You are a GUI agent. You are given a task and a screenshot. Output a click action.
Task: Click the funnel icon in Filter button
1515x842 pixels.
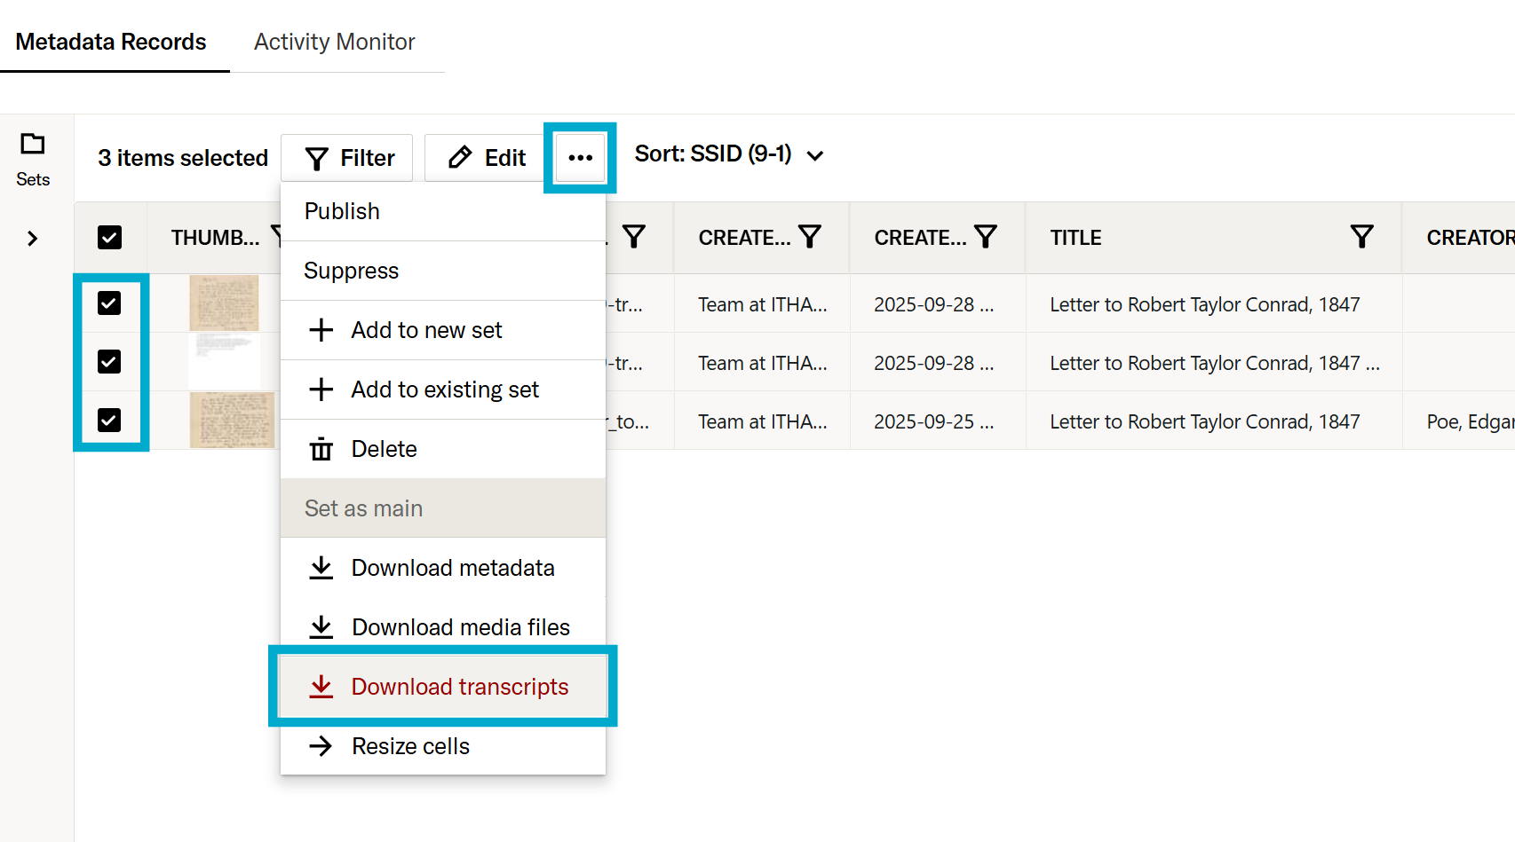coord(316,159)
